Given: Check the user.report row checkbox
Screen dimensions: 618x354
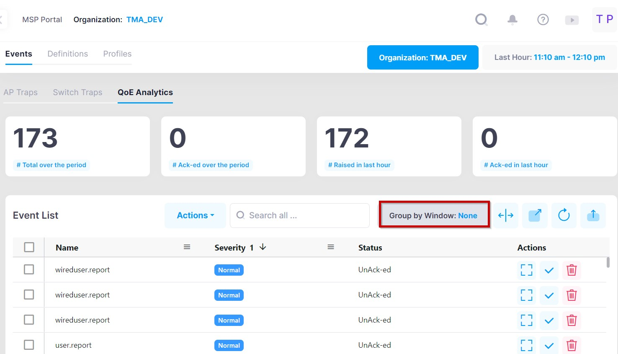Looking at the screenshot, I should coord(29,345).
